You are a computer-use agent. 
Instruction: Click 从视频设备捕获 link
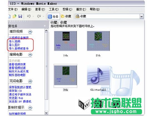pyautogui.click(x=19, y=38)
